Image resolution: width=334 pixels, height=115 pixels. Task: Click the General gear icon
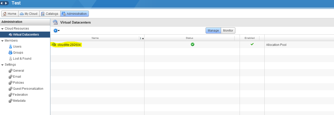pos(10,71)
